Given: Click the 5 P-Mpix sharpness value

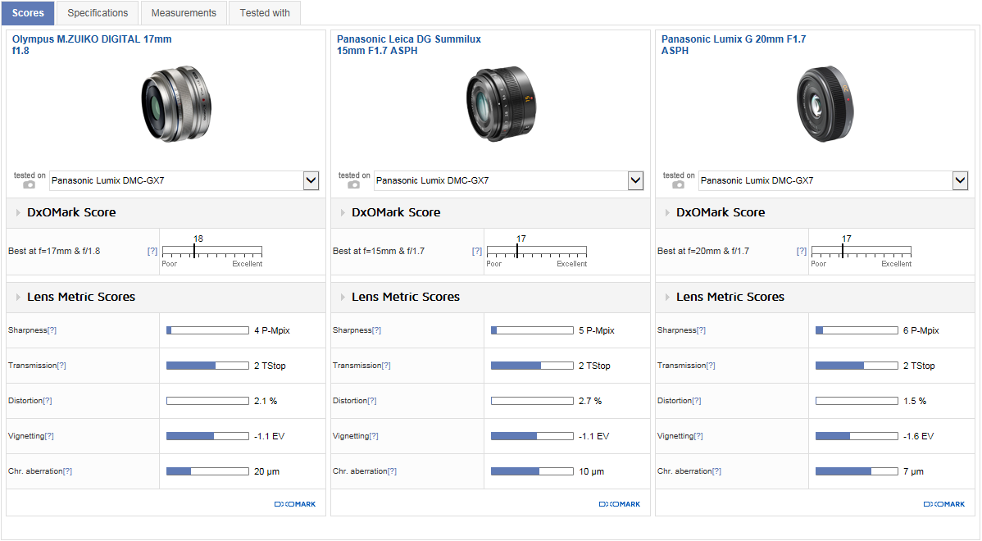Looking at the screenshot, I should 596,330.
